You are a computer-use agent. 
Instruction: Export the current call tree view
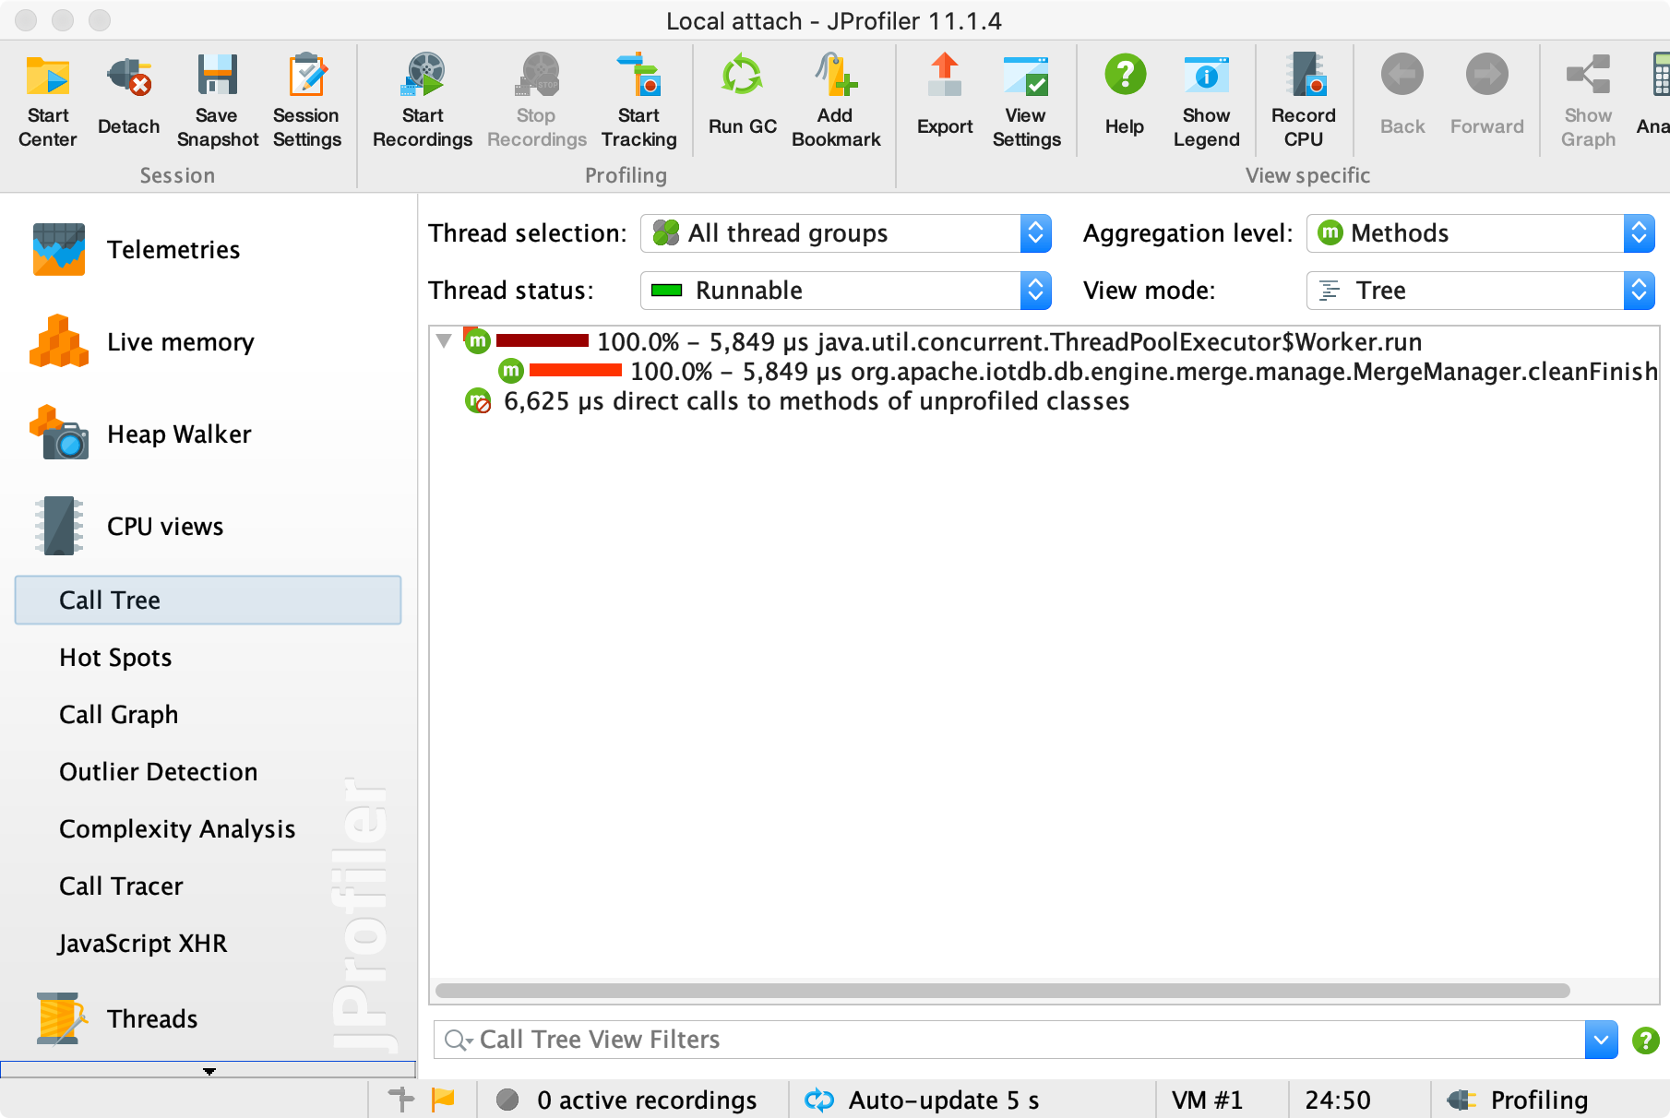(x=944, y=97)
